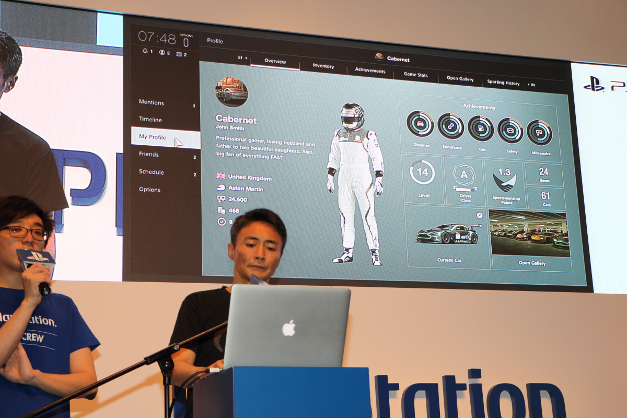Switch to the Overview tab

275,61
